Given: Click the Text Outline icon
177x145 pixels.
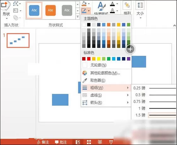Looking at the screenshot, I should (112, 11).
